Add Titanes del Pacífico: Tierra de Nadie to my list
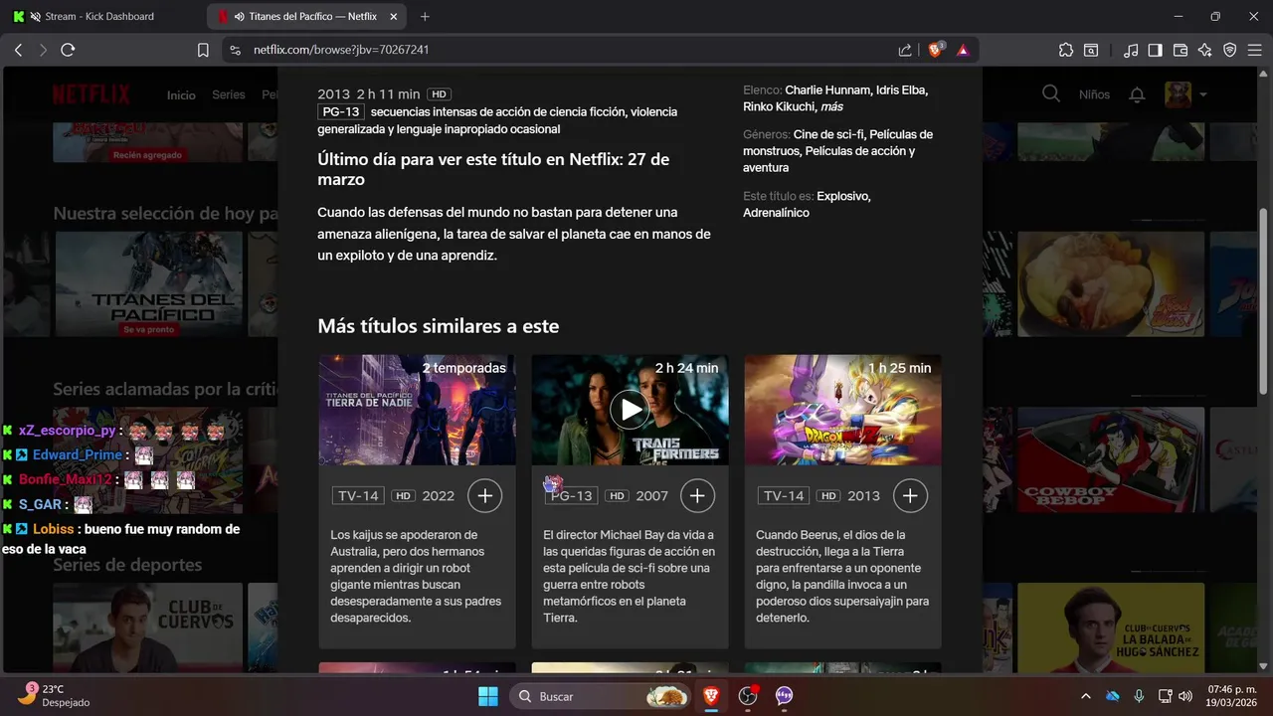 (x=484, y=495)
